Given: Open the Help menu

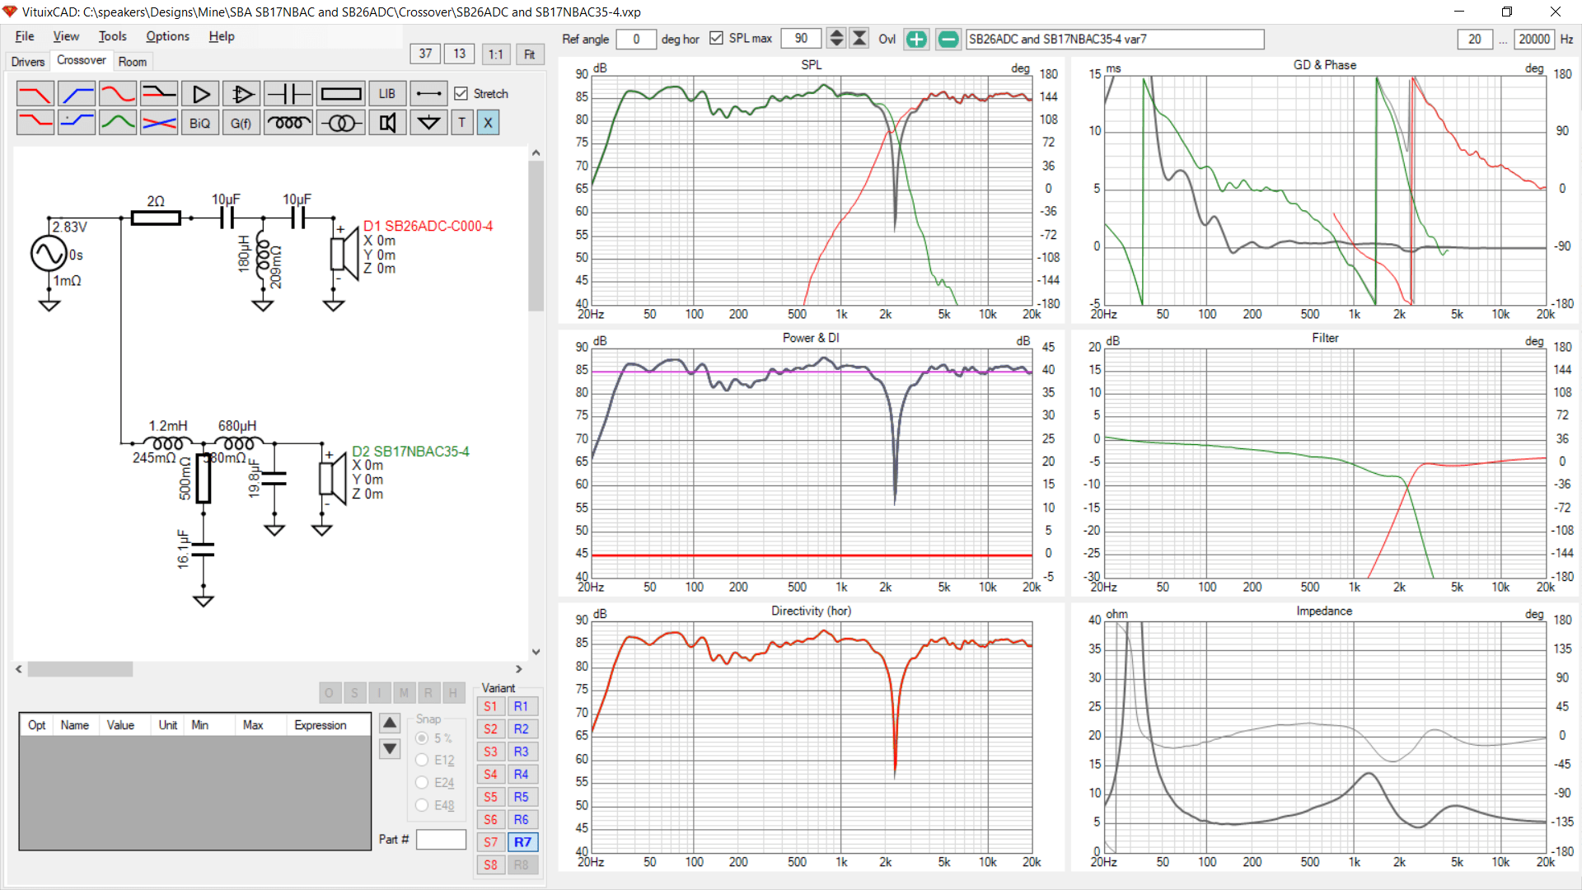Looking at the screenshot, I should (221, 36).
